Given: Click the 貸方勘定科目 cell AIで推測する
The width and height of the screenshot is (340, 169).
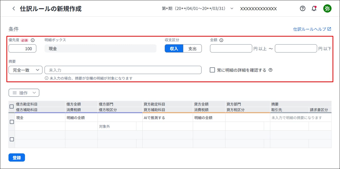Looking at the screenshot, I should (x=168, y=118).
